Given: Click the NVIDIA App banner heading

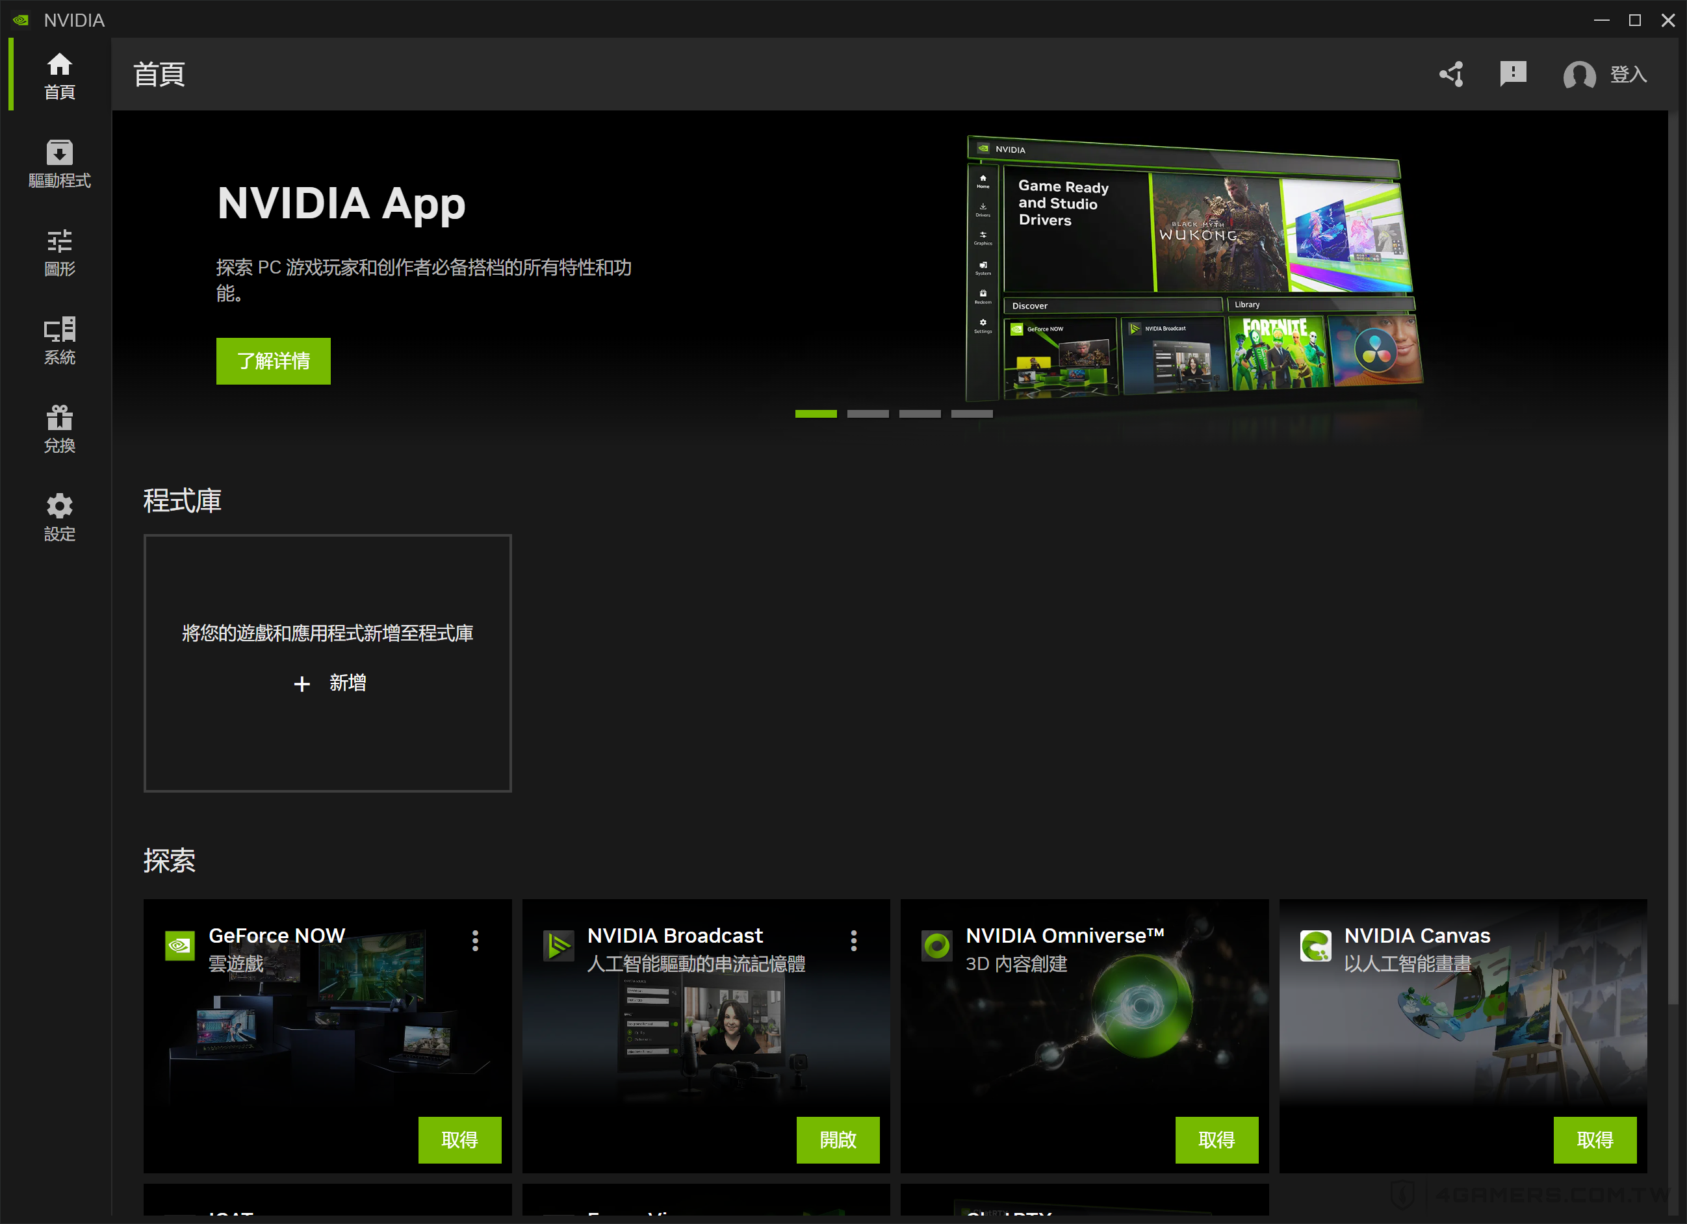Looking at the screenshot, I should pos(341,203).
